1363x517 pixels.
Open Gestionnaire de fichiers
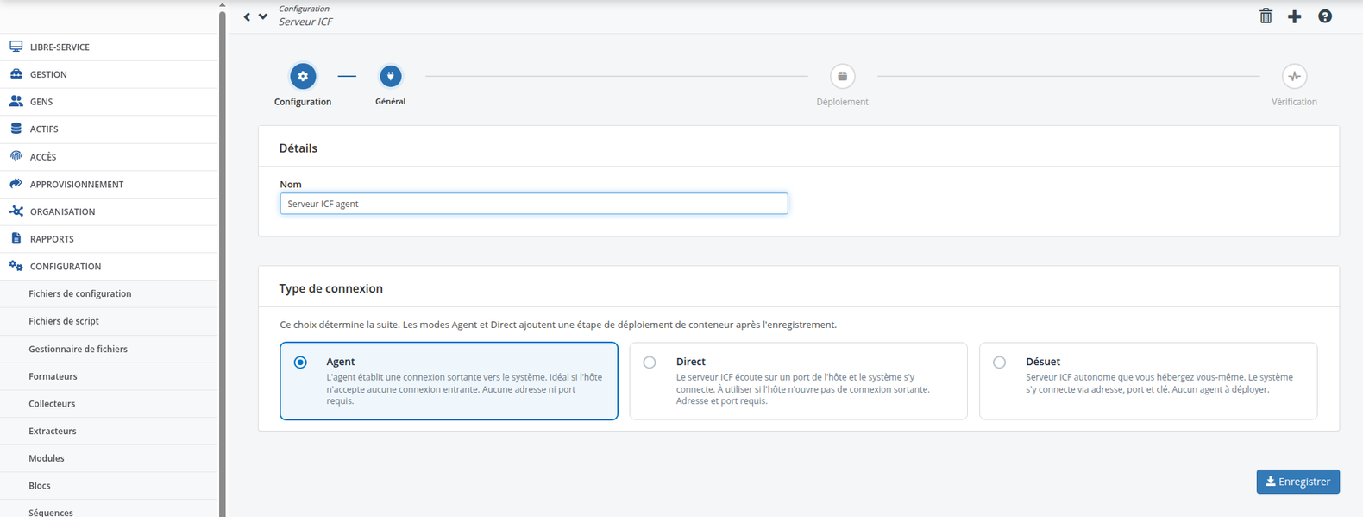[x=109, y=349]
